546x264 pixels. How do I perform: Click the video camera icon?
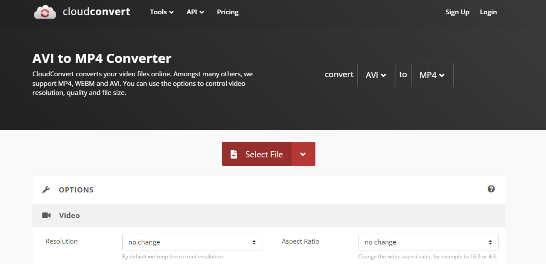point(47,215)
